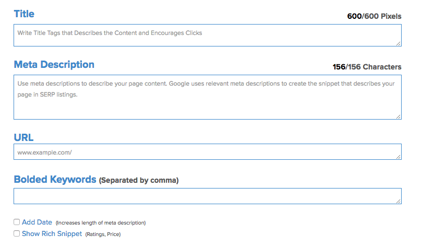Click the 156/156 Characters counter
422x247 pixels.
[367, 67]
